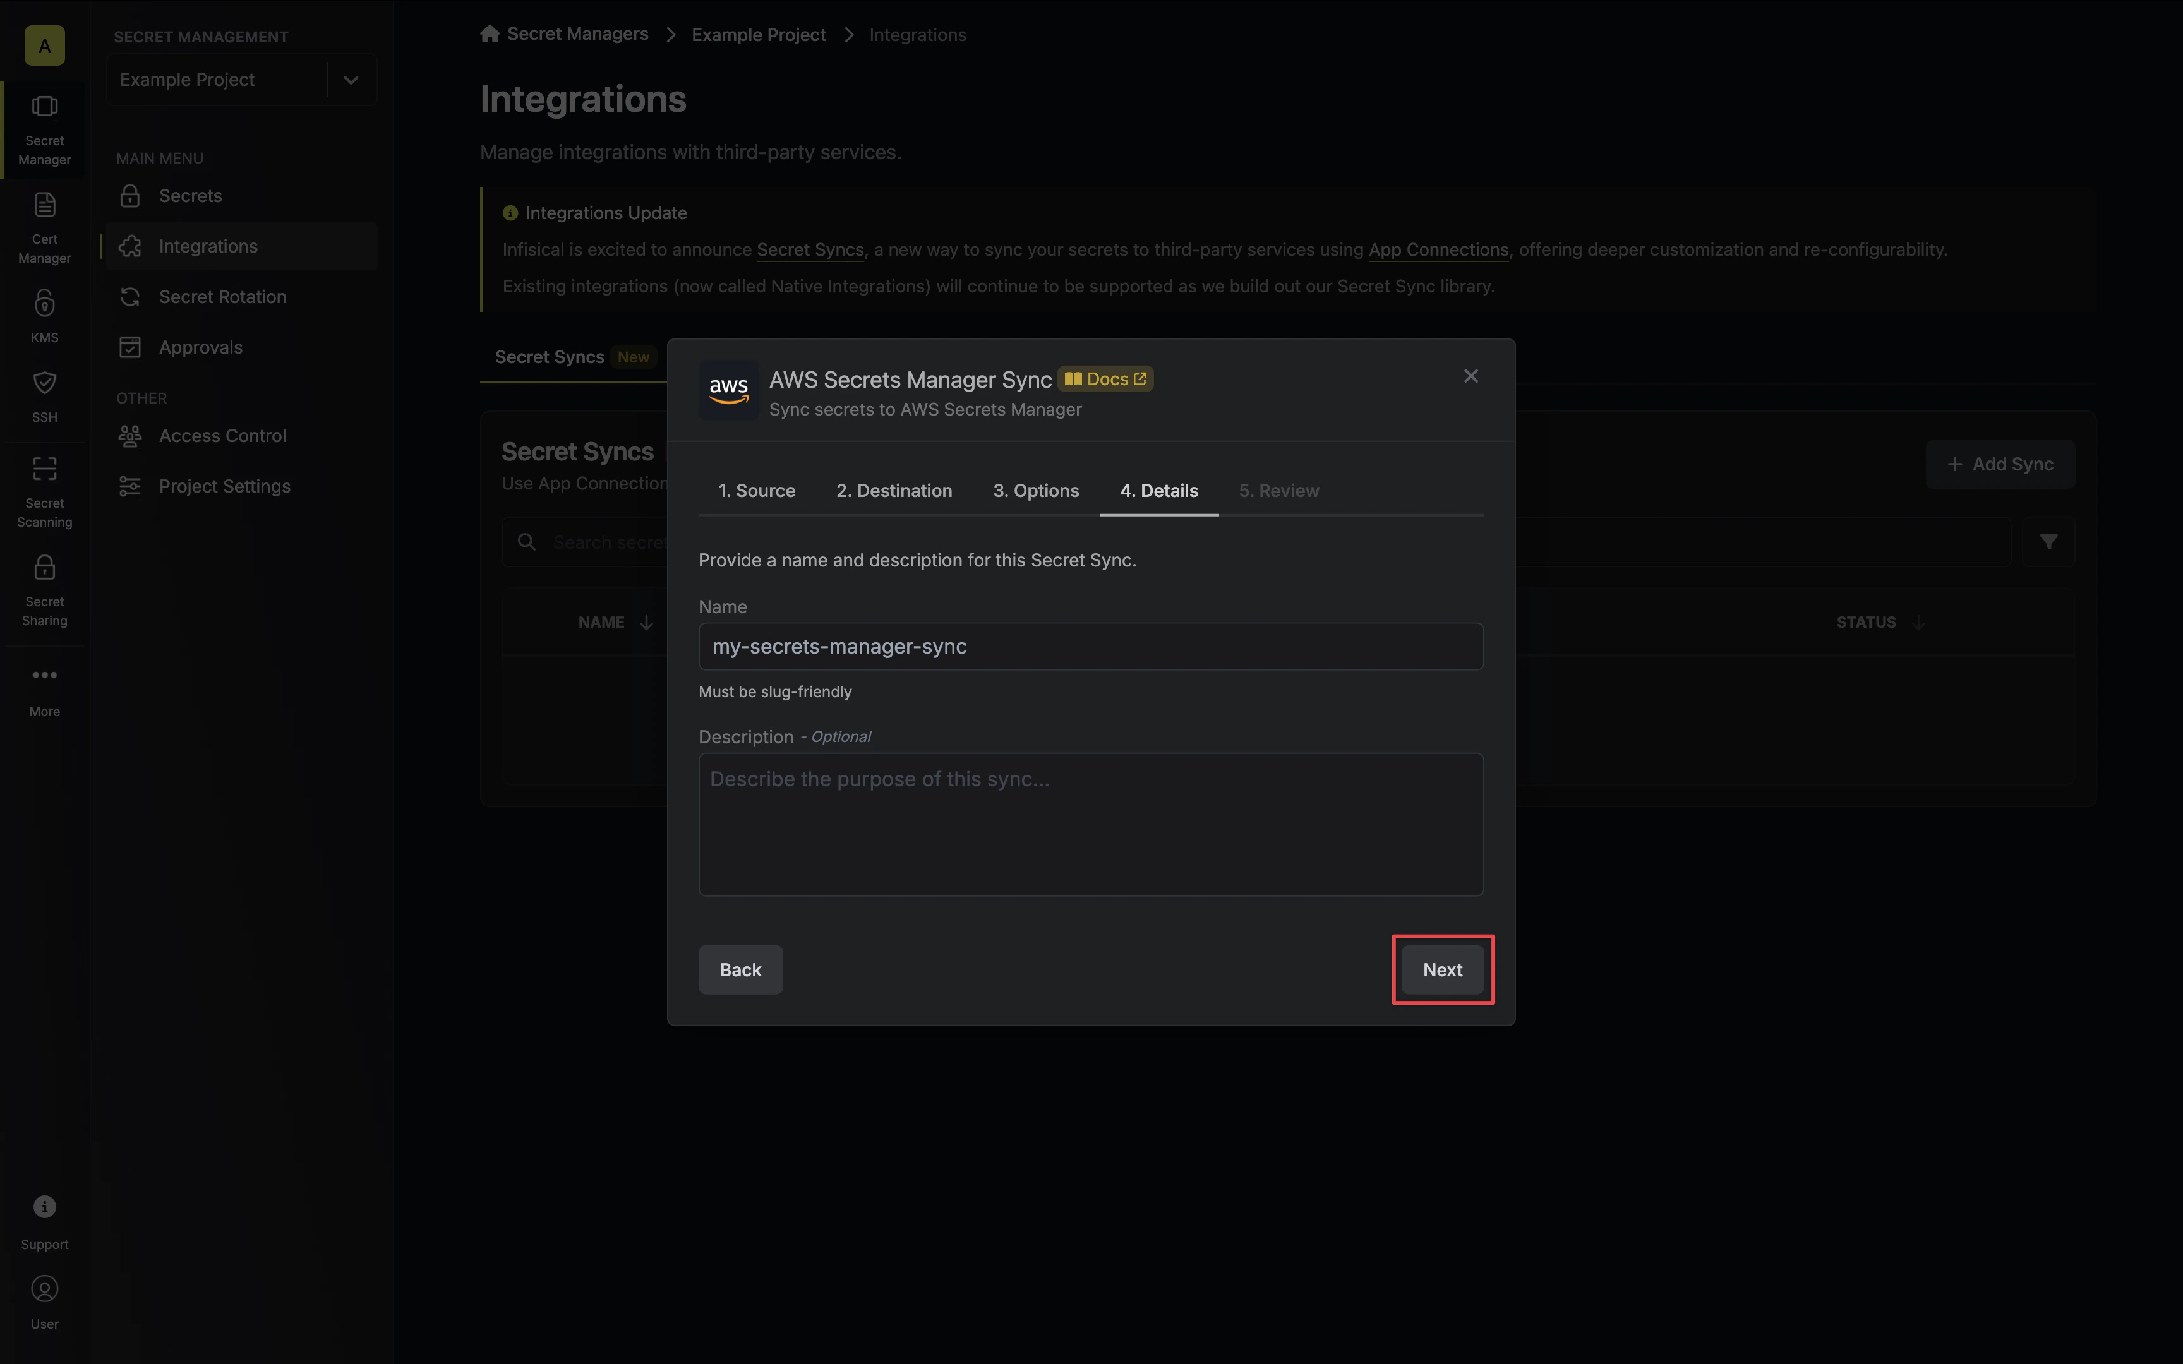The height and width of the screenshot is (1364, 2183).
Task: Switch to the 3. Options step
Action: 1035,491
